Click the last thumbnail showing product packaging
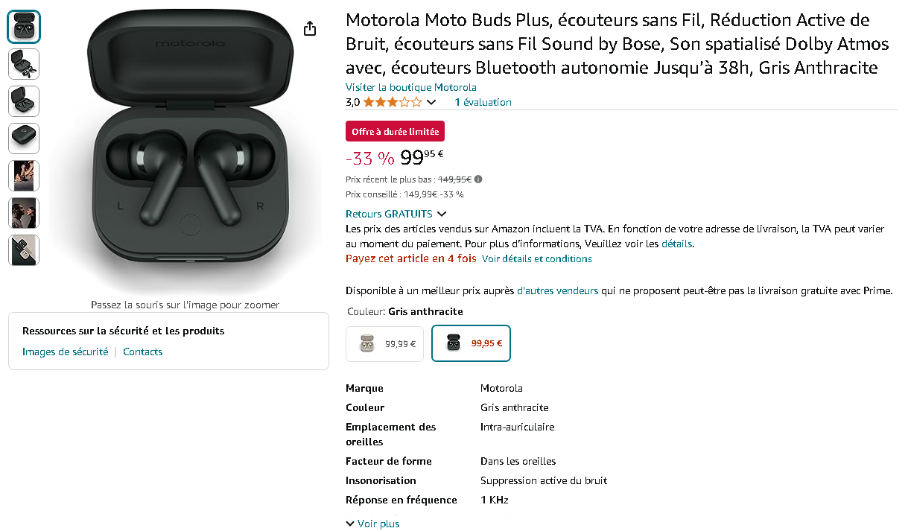 [x=23, y=250]
